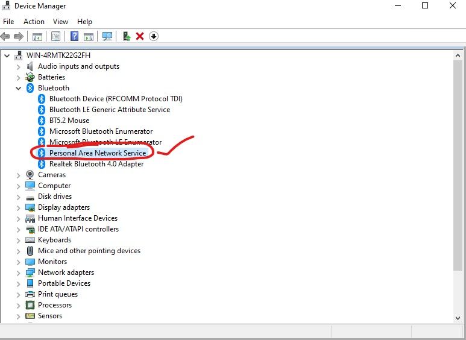
Task: Select the BT5.2 Mouse entry
Action: (x=69, y=121)
